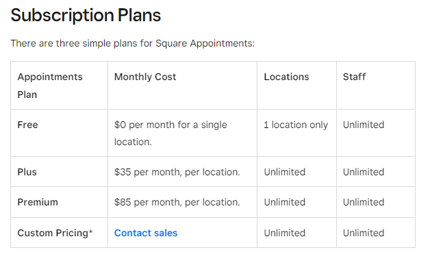The height and width of the screenshot is (263, 432).
Task: Click Unlimited locations cell for Custom Pricing
Action: (x=285, y=233)
